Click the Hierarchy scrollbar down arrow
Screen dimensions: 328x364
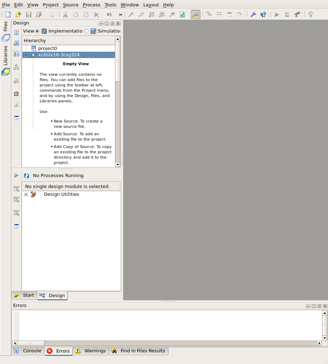[x=117, y=164]
